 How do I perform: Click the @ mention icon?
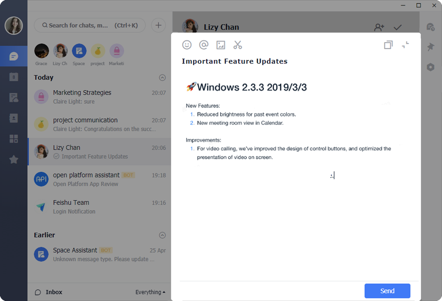(204, 45)
